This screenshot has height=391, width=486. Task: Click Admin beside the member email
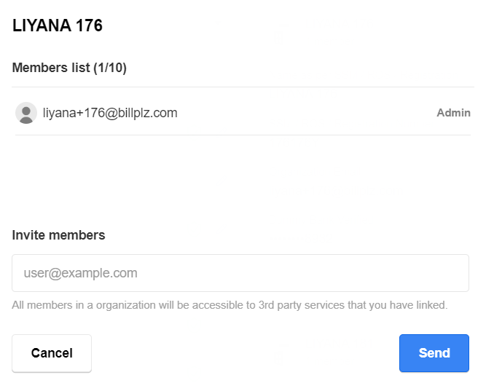pos(453,113)
